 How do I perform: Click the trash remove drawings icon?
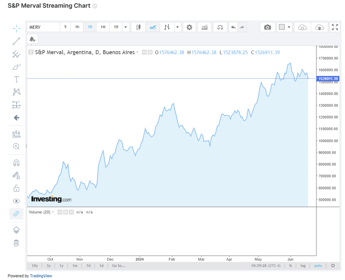[17, 243]
